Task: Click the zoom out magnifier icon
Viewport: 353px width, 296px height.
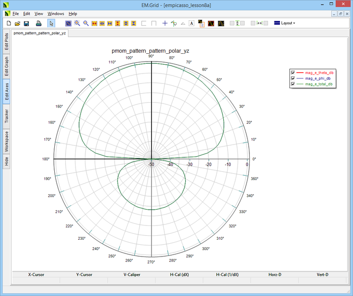Action: [x=85, y=23]
